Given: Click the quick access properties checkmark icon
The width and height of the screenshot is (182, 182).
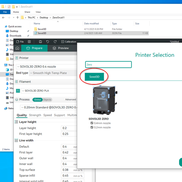Looking at the screenshot, I should coord(9,7).
